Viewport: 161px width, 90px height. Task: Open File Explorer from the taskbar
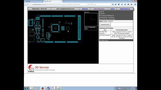click(31, 88)
